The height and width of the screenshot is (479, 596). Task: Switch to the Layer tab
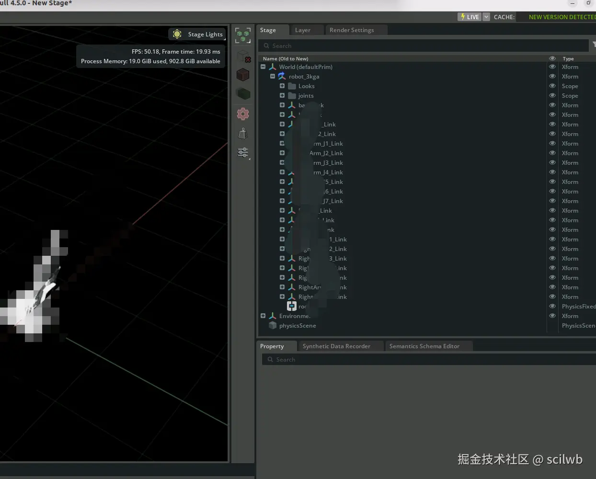(302, 30)
